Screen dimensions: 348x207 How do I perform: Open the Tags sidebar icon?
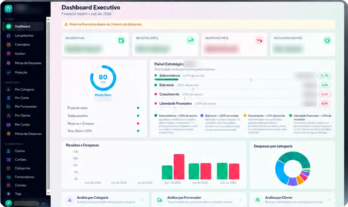click(x=8, y=194)
